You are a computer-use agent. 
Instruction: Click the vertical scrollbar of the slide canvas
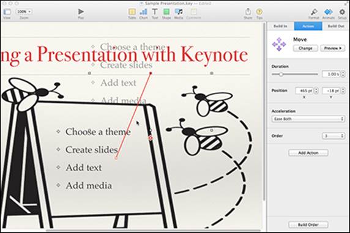264,111
